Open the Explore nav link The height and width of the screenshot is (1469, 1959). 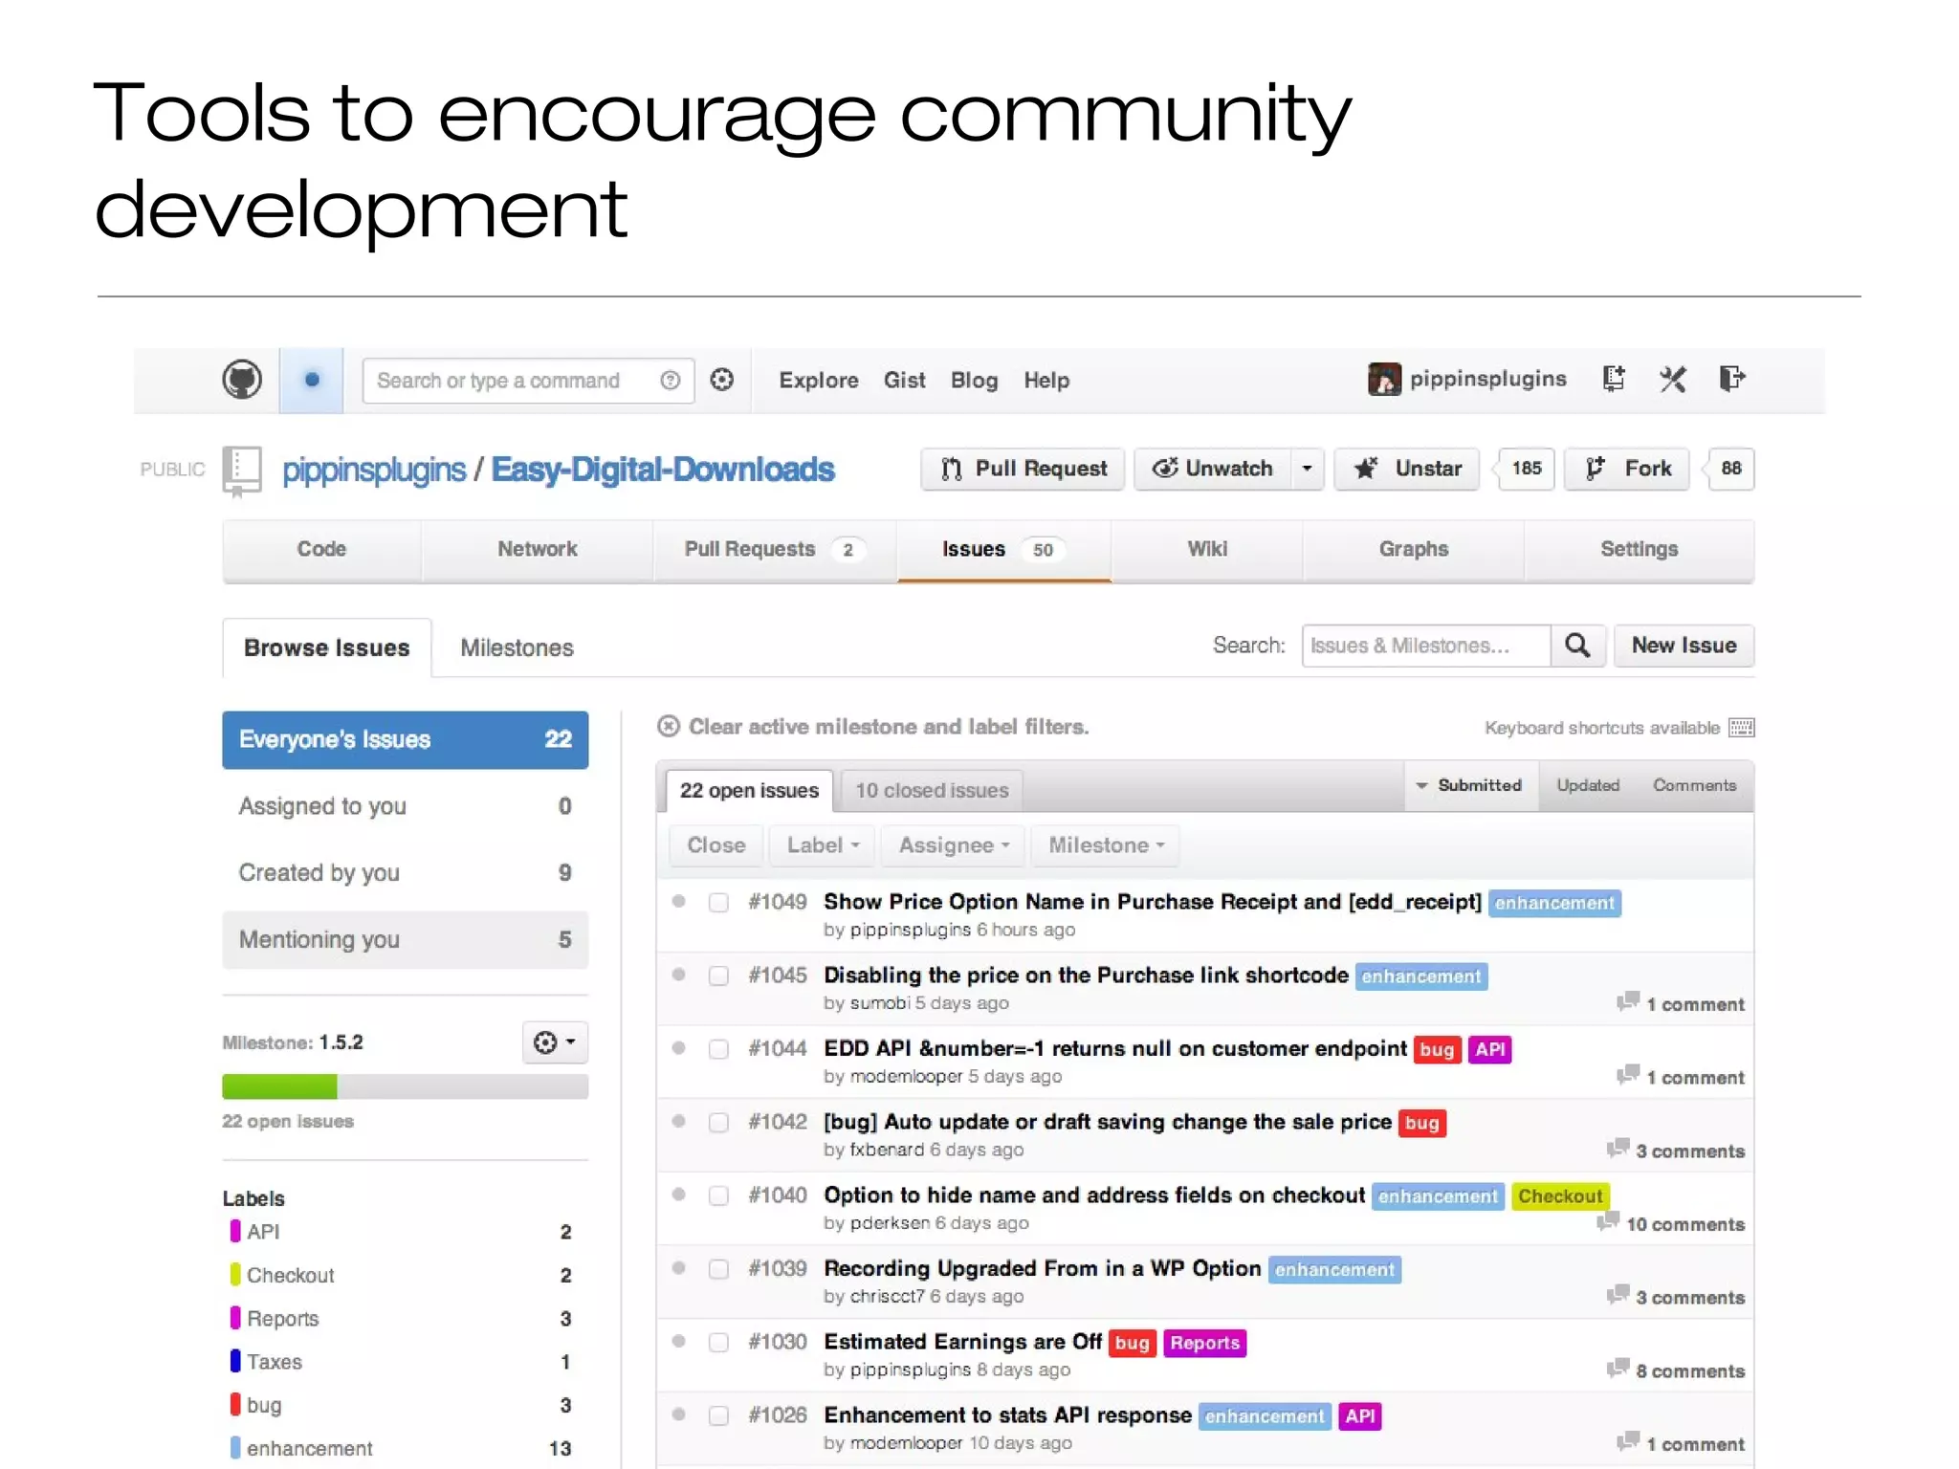(x=819, y=381)
